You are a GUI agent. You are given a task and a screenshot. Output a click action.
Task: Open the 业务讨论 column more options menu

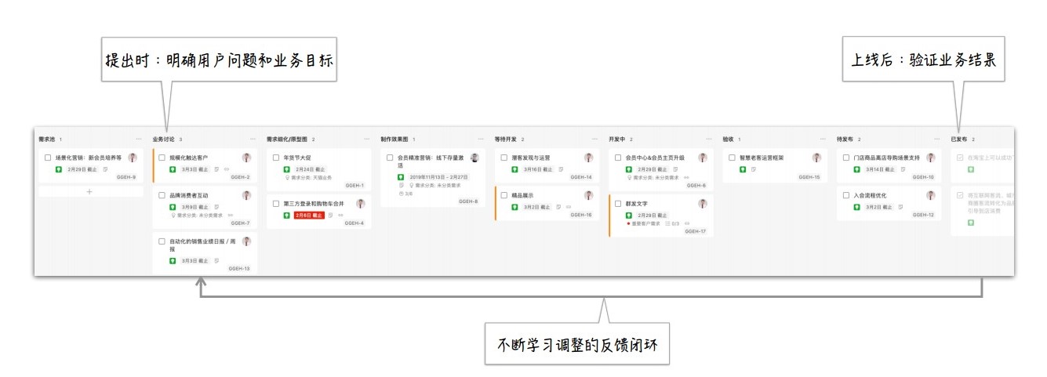coord(252,140)
